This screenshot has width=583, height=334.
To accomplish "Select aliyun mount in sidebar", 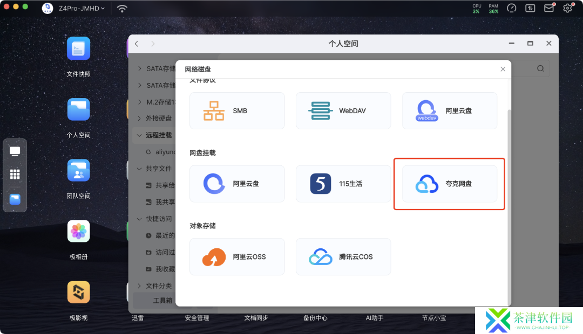I will (160, 152).
